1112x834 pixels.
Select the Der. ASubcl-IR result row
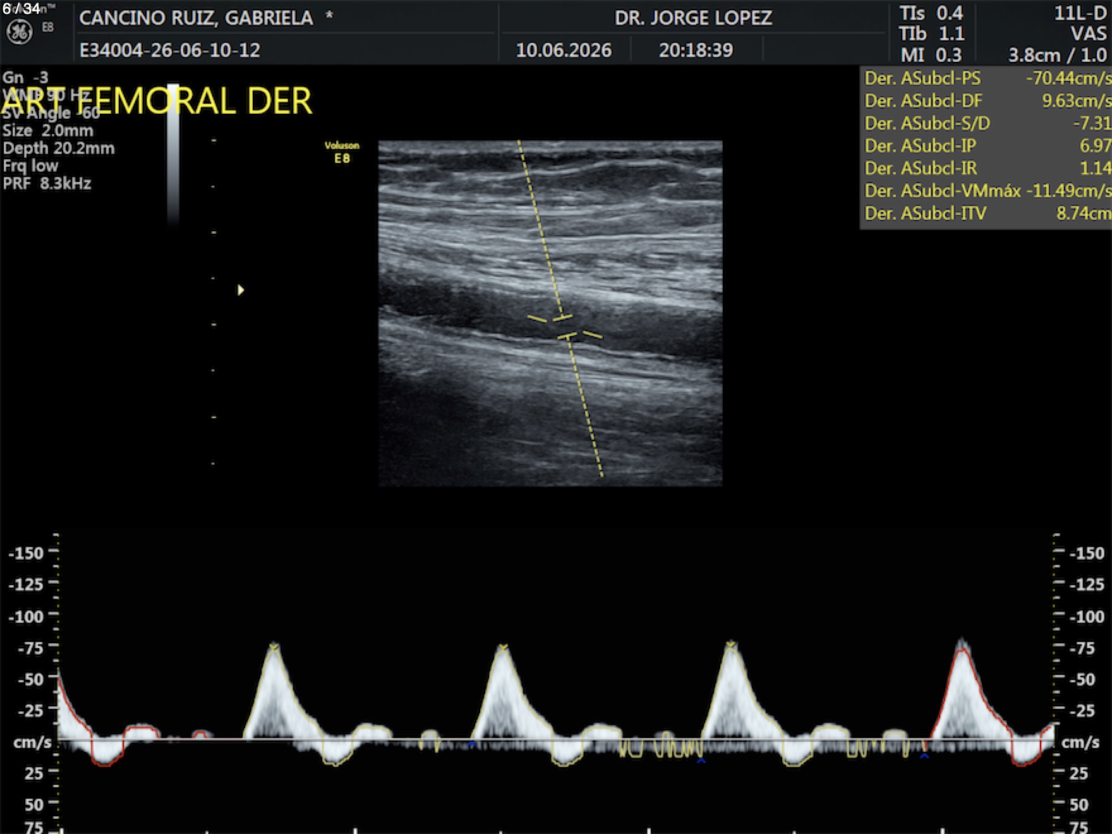[x=986, y=168]
